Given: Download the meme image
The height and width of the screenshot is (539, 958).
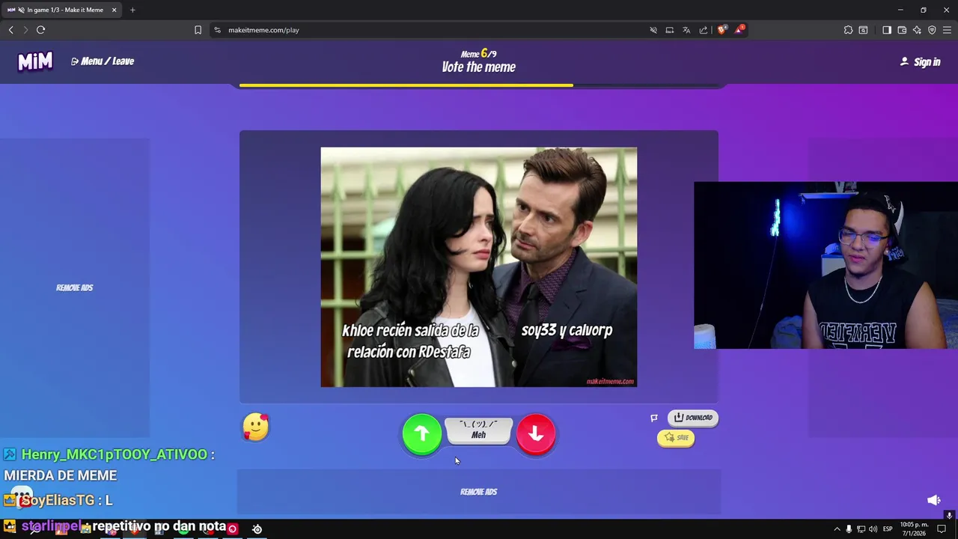Looking at the screenshot, I should (x=693, y=418).
